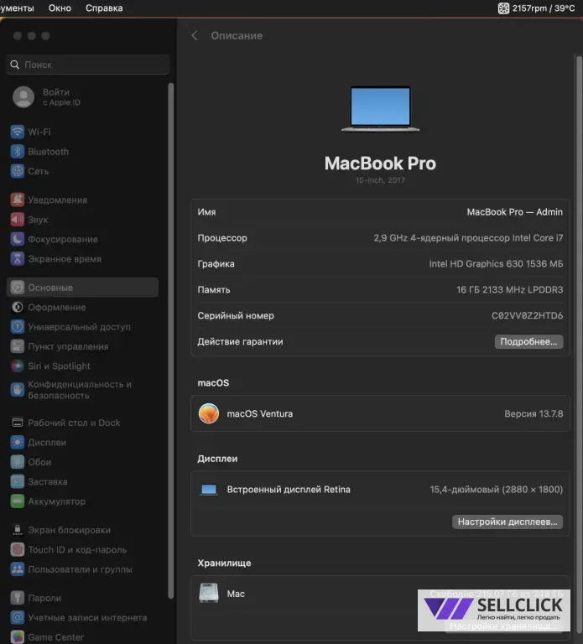Select the Основные gear icon
583x644 pixels.
(x=18, y=288)
